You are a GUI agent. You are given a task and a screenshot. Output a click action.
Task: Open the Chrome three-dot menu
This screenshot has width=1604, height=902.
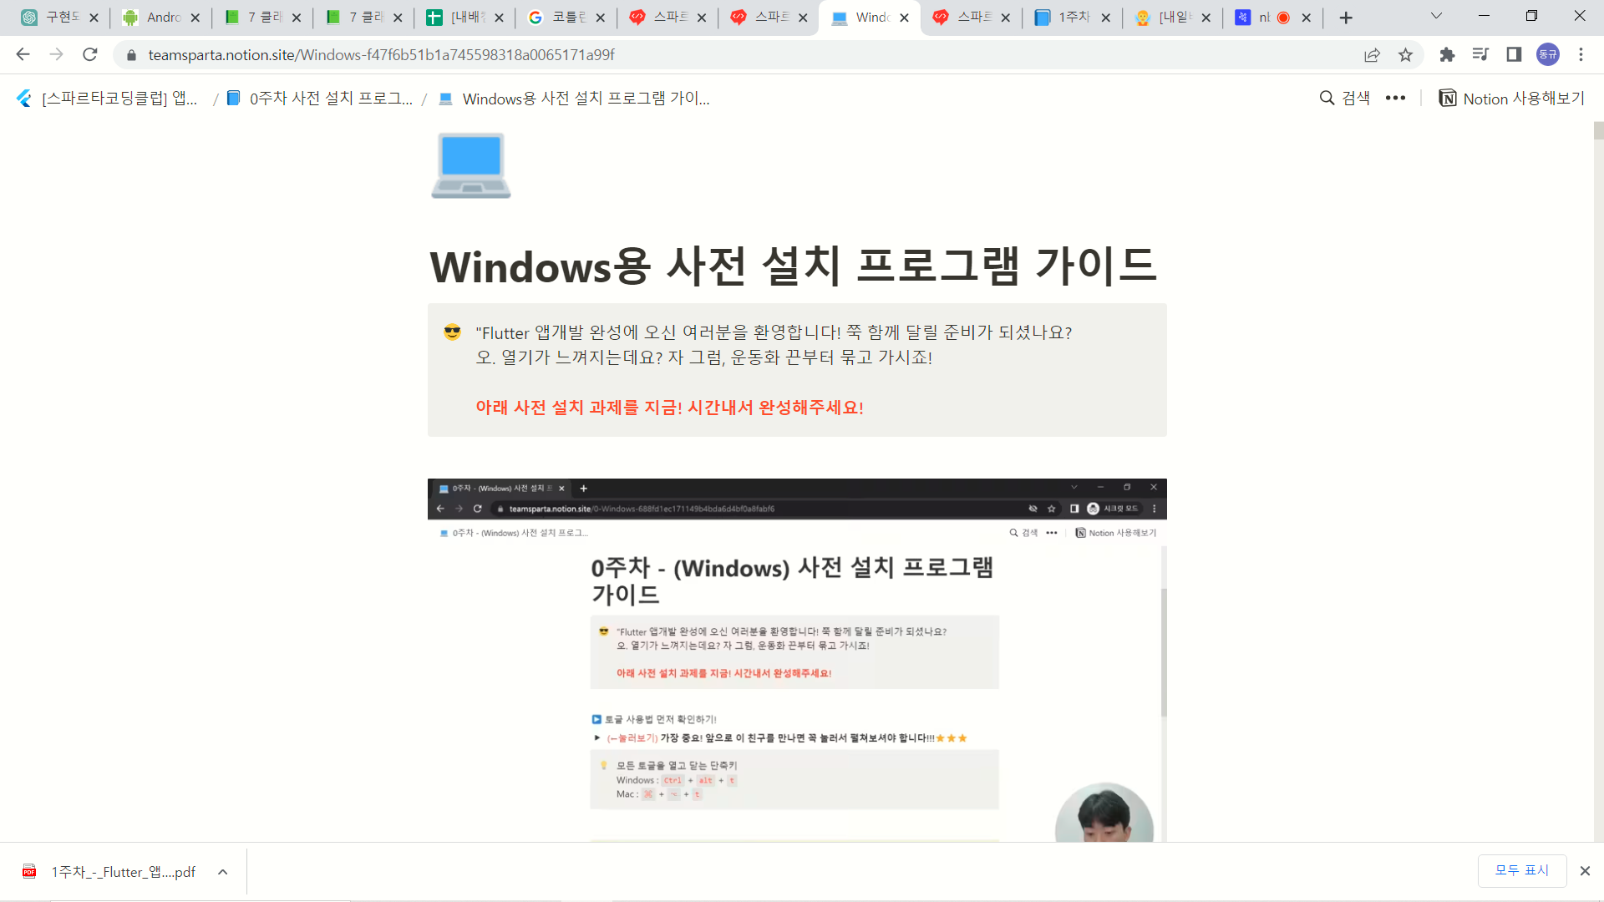tap(1581, 54)
